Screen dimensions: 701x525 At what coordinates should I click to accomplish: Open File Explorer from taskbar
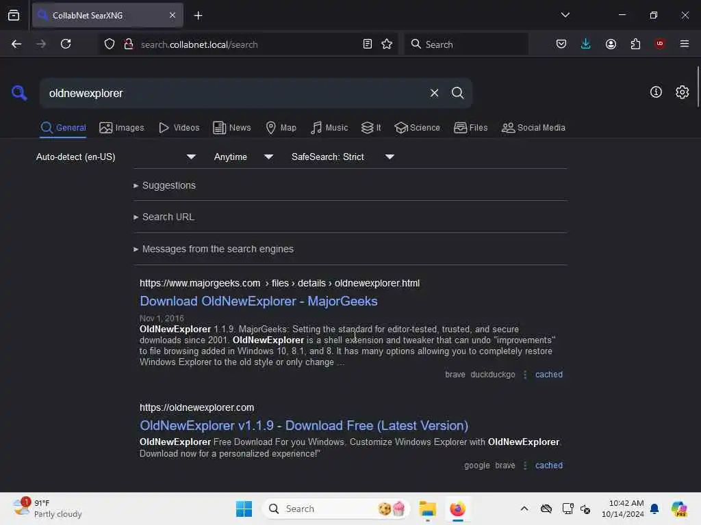point(427,509)
